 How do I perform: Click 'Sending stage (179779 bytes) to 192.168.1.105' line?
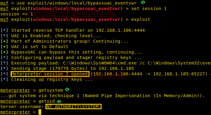click(72, 68)
